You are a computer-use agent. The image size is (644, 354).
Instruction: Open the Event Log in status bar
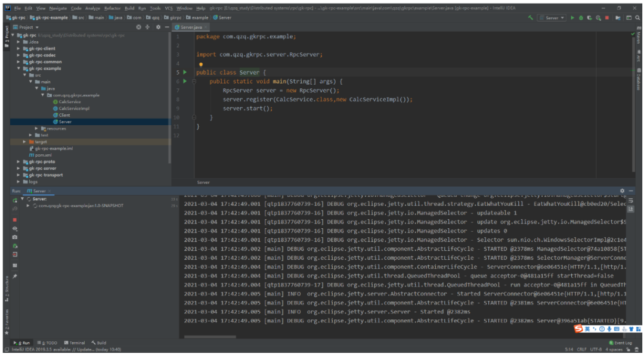(620, 343)
